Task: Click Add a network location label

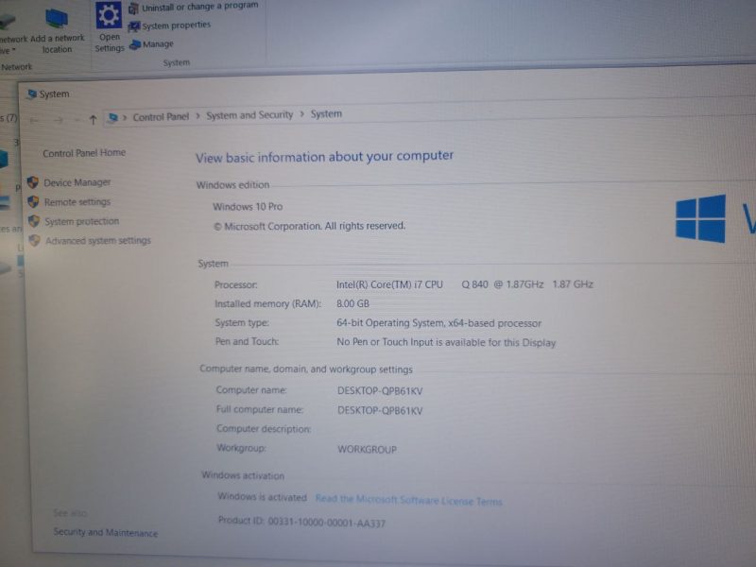Action: (x=57, y=43)
